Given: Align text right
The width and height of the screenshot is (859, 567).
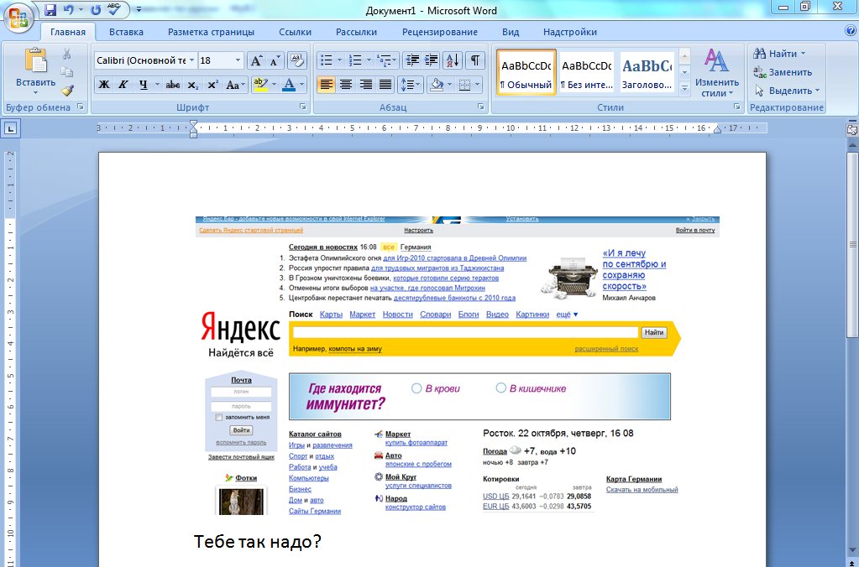Looking at the screenshot, I should 365,85.
